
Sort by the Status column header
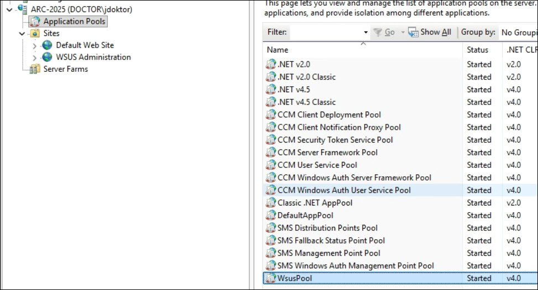coord(477,50)
